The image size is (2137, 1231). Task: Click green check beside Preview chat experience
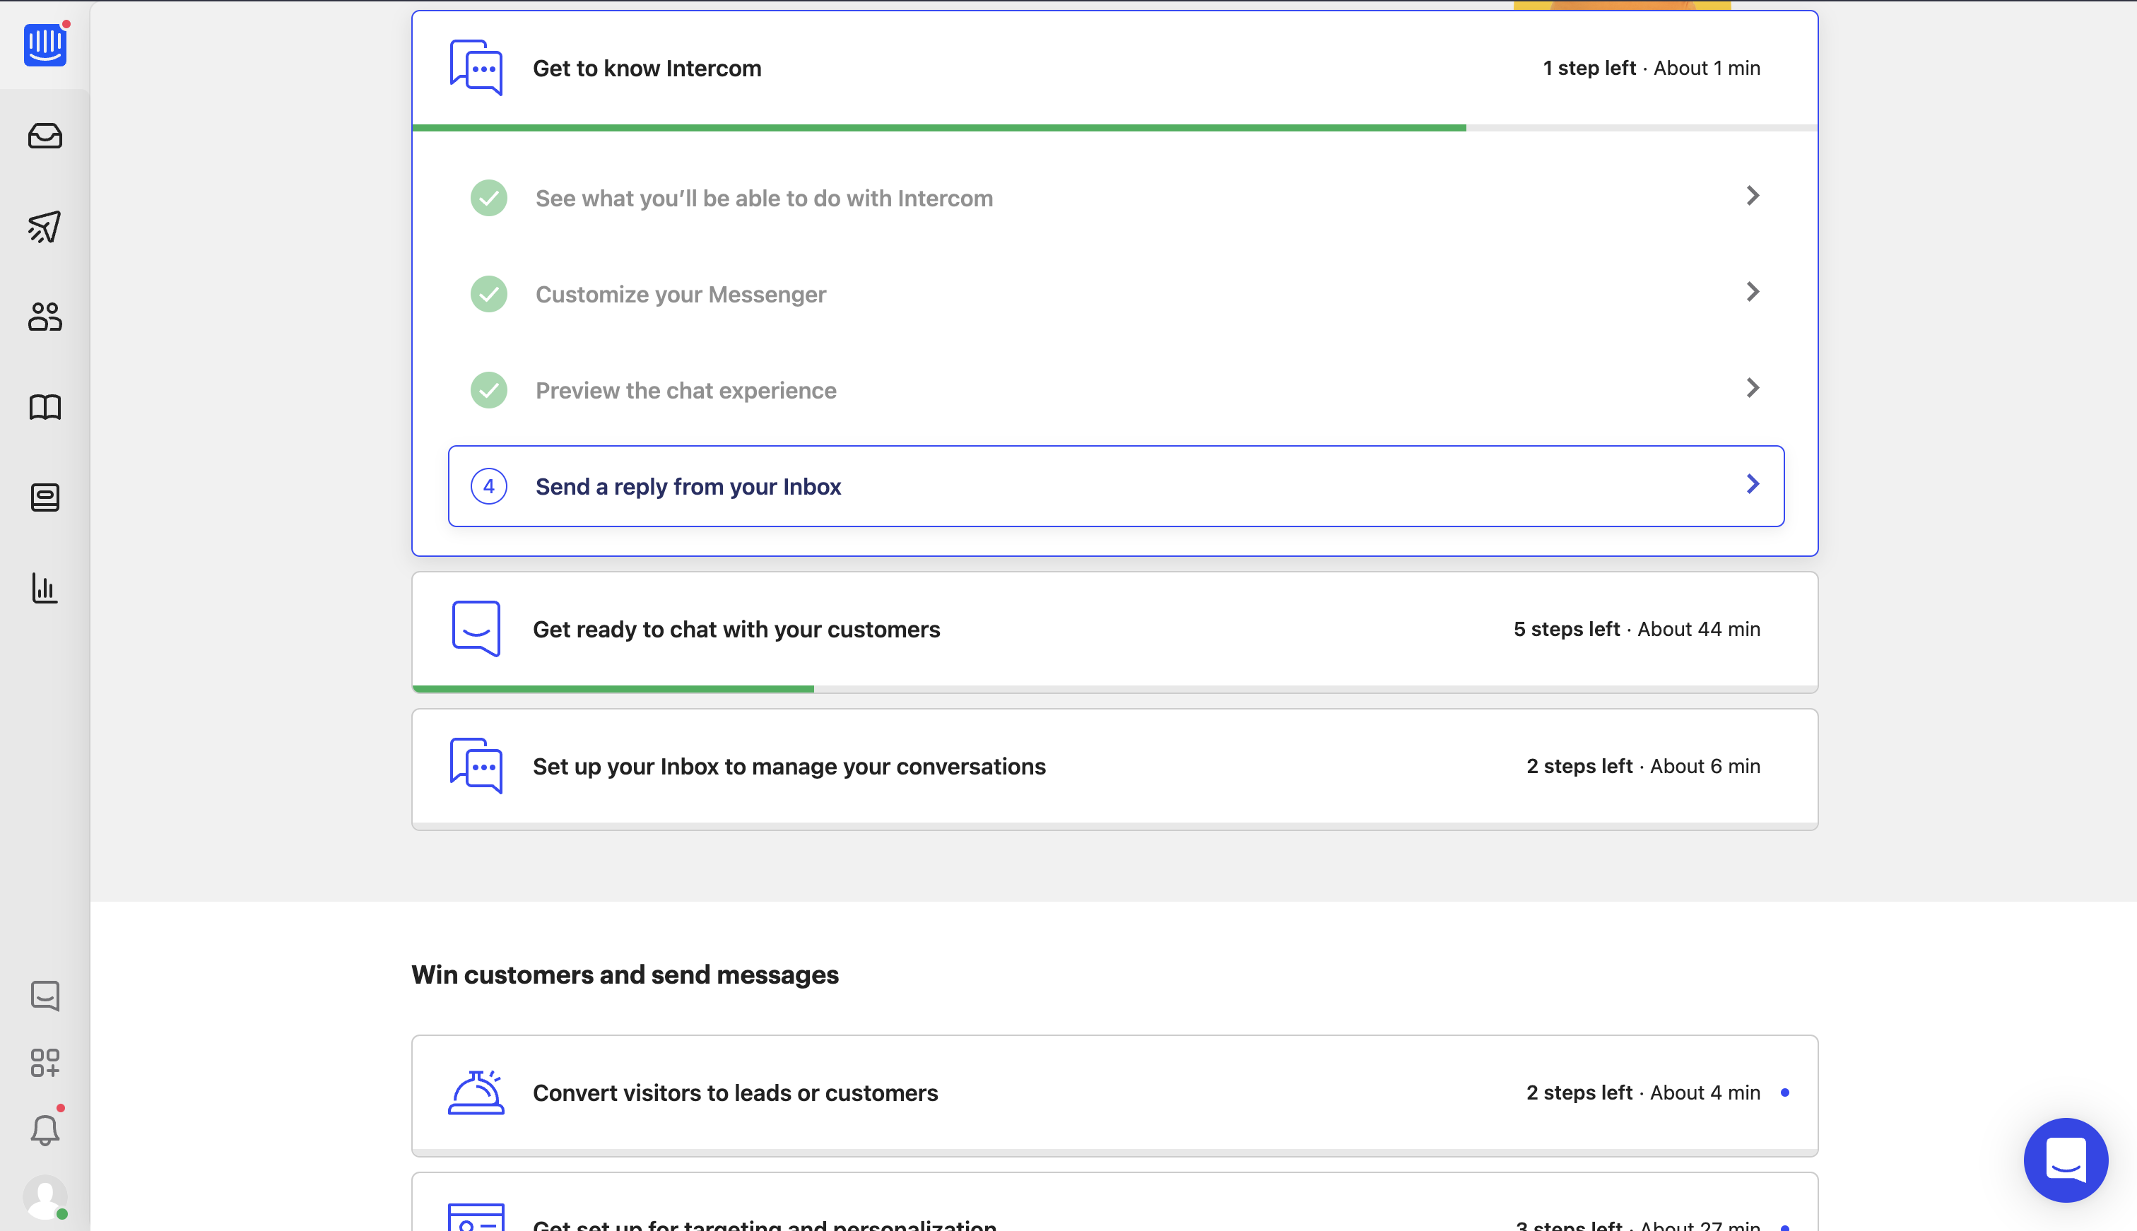click(488, 391)
